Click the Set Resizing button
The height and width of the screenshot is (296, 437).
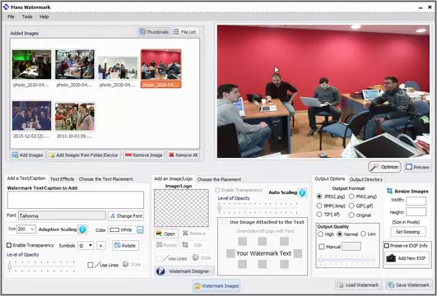pos(407,232)
